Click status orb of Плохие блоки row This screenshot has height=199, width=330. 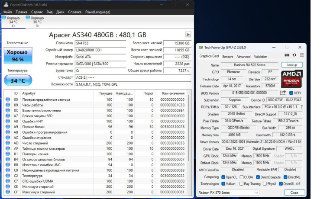tap(8, 127)
